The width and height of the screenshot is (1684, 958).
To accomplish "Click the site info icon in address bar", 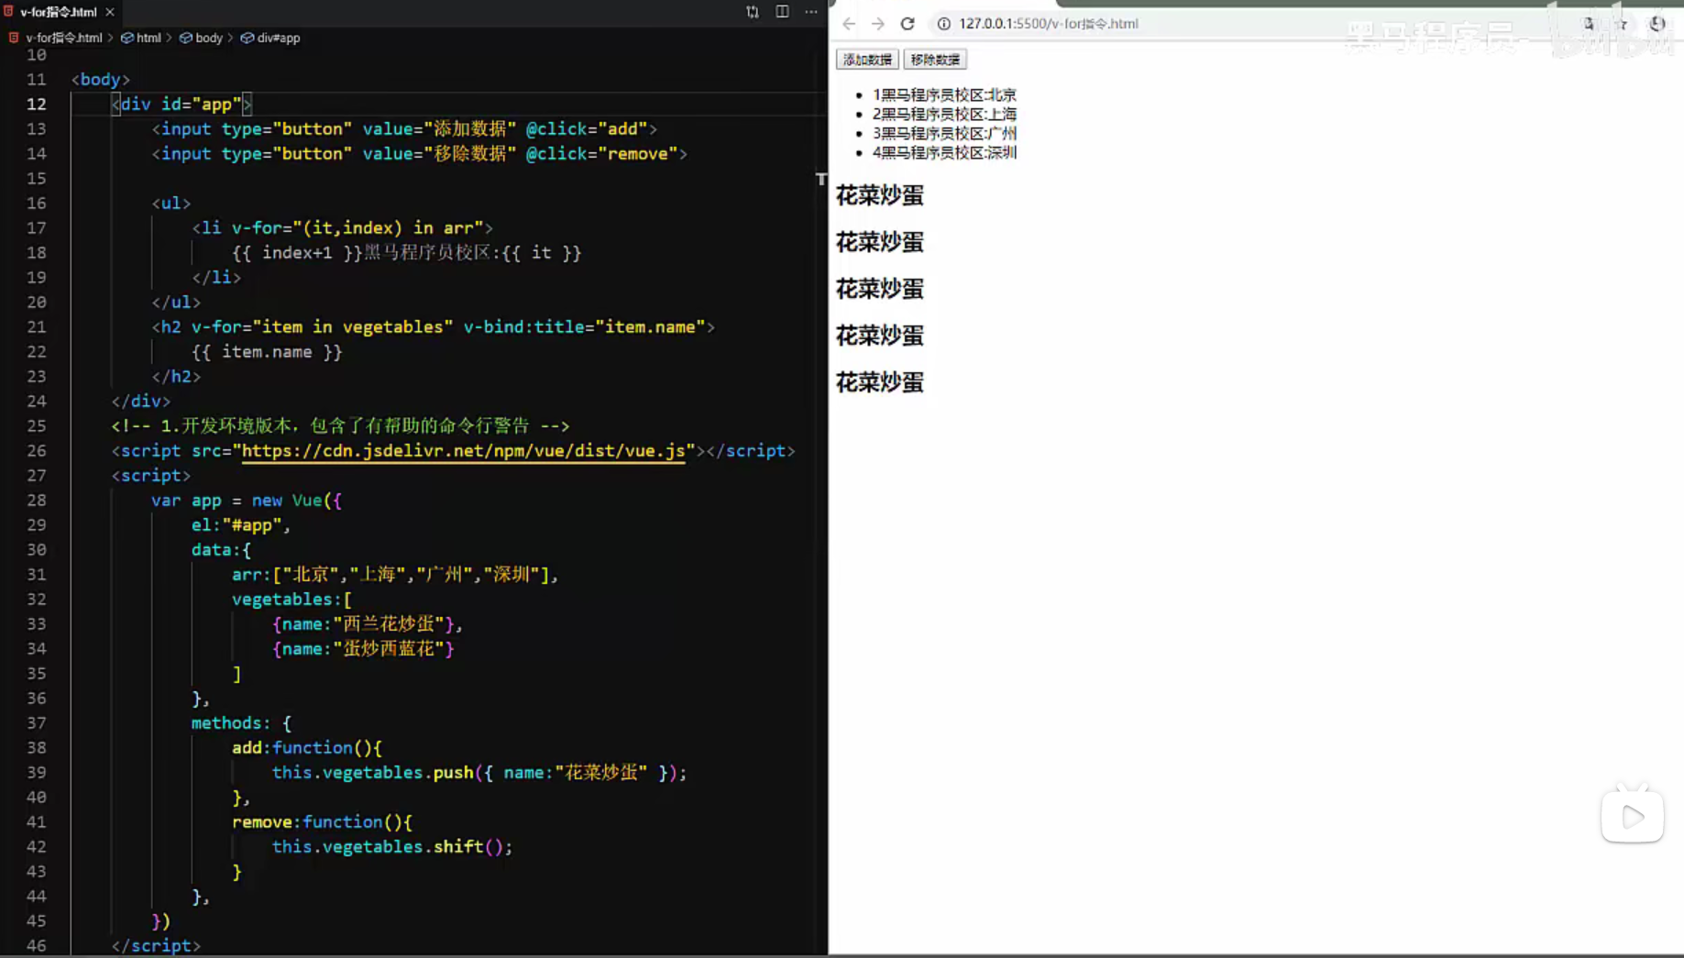I will click(943, 24).
